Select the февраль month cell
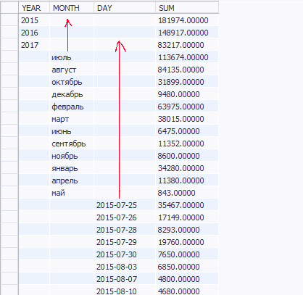Image resolution: width=303 pixels, height=295 pixels. pyautogui.click(x=72, y=107)
